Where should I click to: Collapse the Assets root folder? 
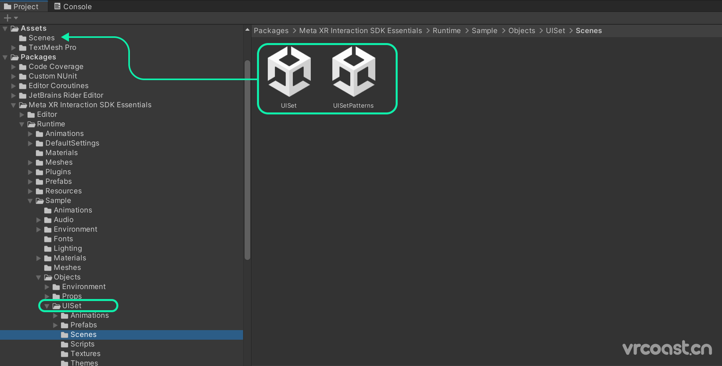[5, 29]
